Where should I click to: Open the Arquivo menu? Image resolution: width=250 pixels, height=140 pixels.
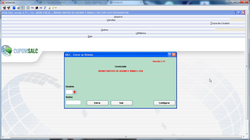pos(118,17)
